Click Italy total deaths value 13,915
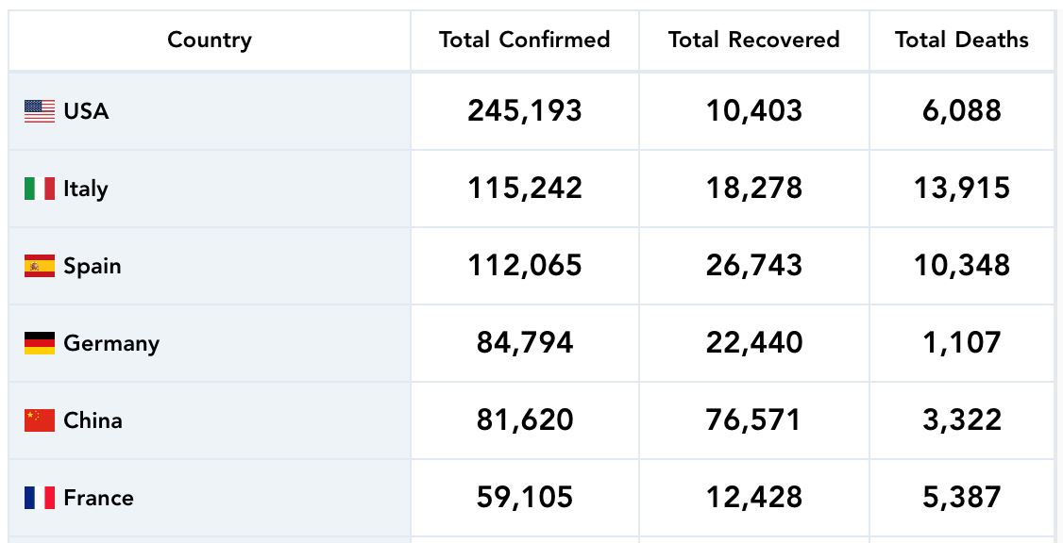The height and width of the screenshot is (543, 1063). [961, 189]
